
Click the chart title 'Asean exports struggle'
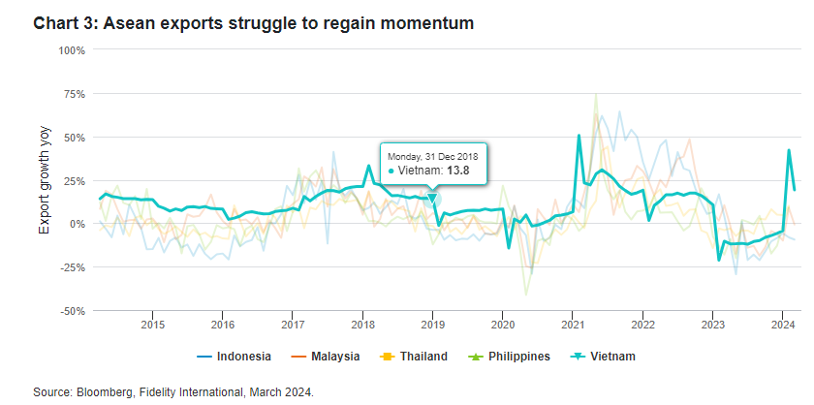click(x=253, y=22)
